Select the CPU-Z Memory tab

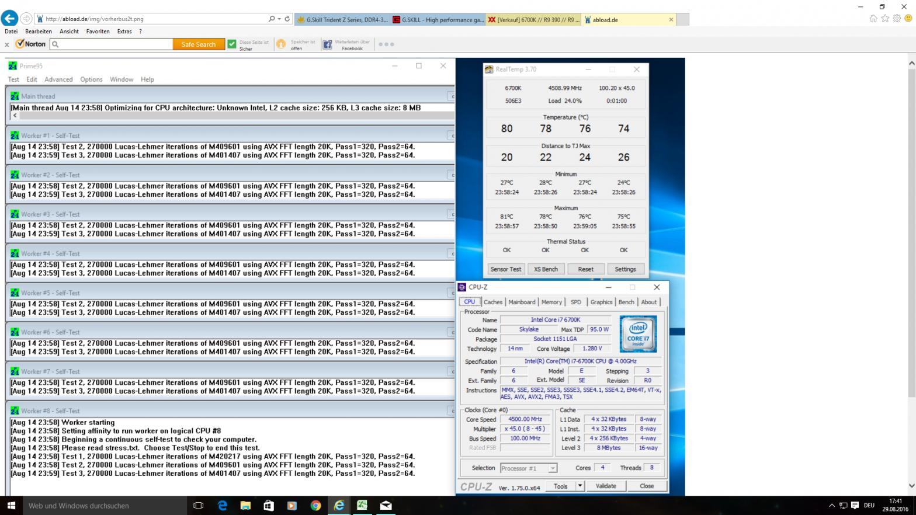tap(551, 302)
